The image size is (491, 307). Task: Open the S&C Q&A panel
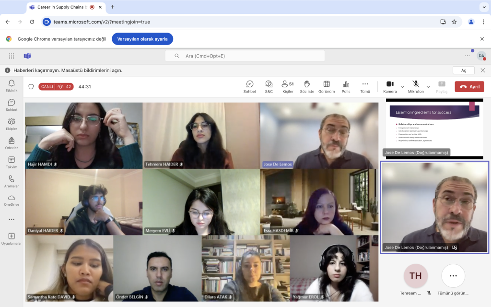pos(269,86)
